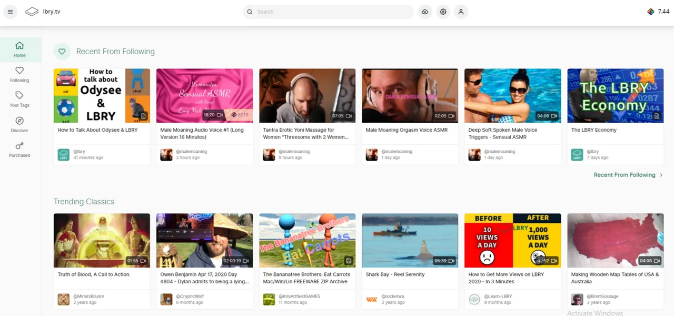Open How to talk about Odysee thumbnail
This screenshot has height=316, width=674.
click(102, 95)
